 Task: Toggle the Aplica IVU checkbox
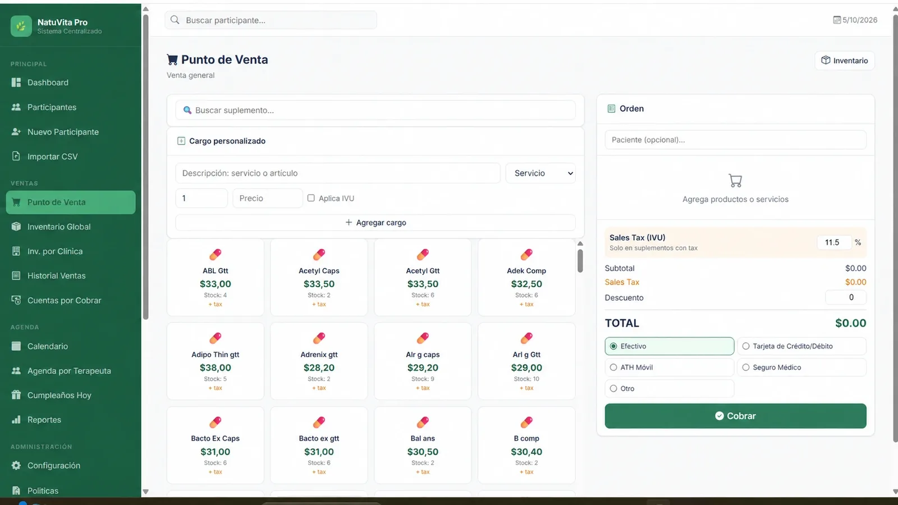[x=311, y=198]
